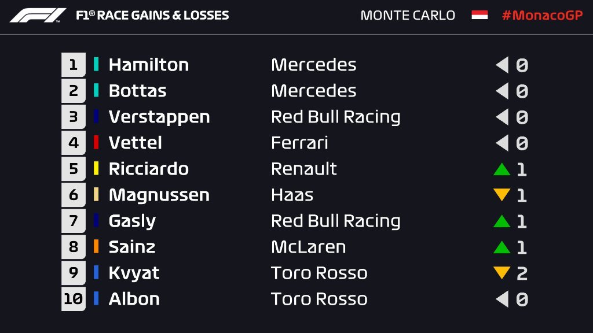This screenshot has height=333, width=593.
Task: Click the MONTE CARLO location label
Action: (x=408, y=16)
